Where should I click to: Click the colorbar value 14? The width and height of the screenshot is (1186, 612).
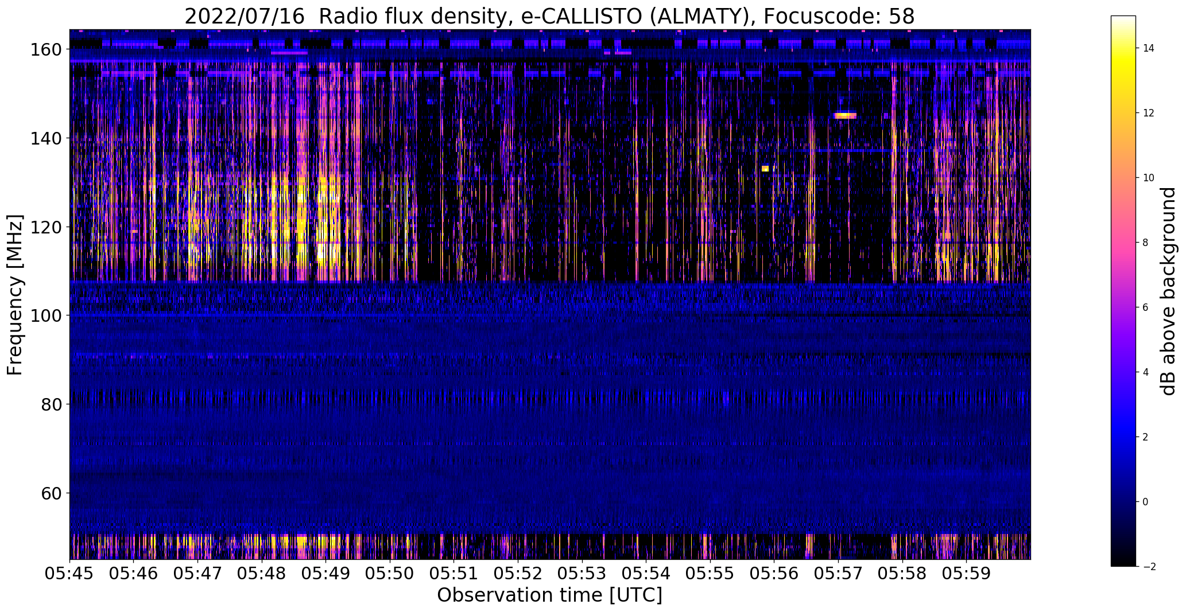click(1149, 48)
